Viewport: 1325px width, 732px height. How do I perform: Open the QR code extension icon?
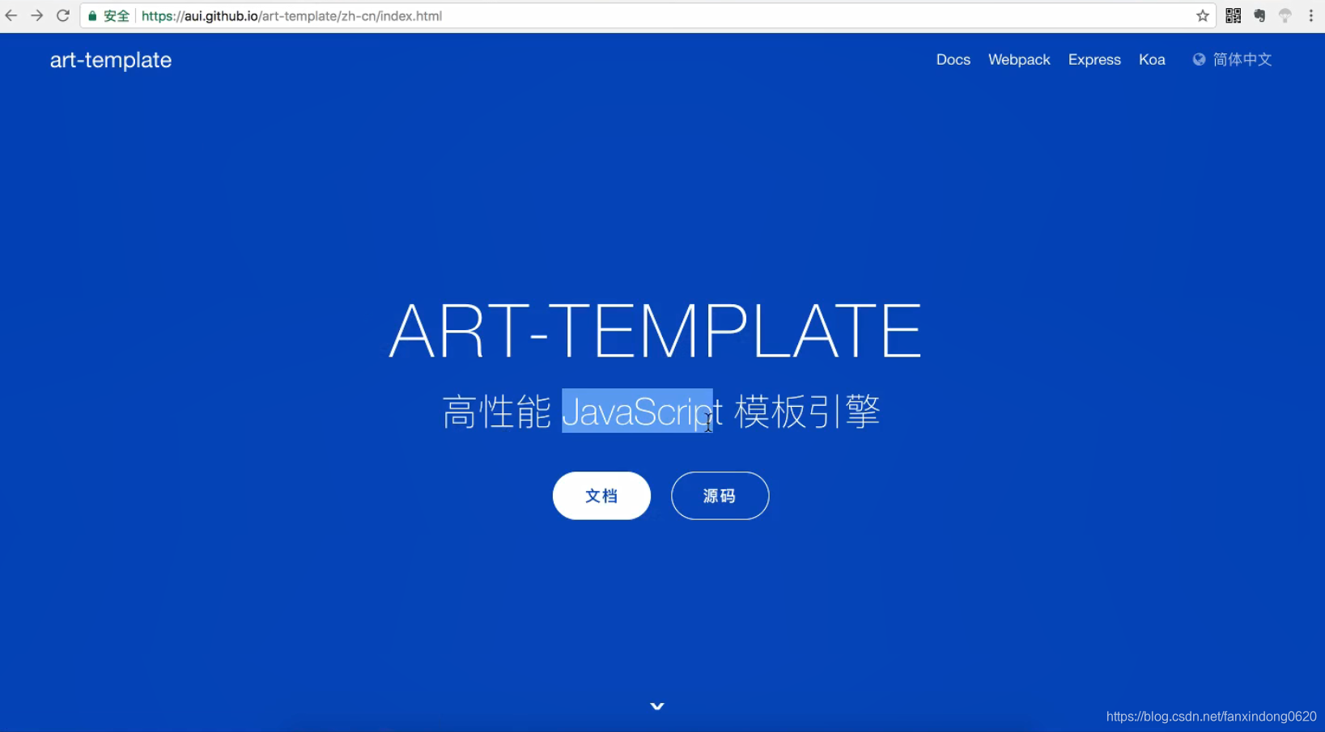click(1234, 15)
